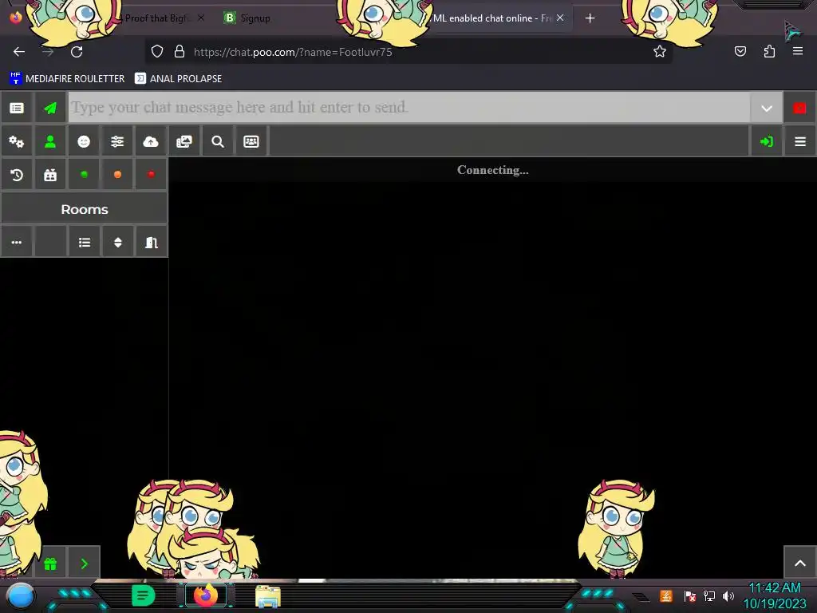Open the green user profile icon

[50, 141]
